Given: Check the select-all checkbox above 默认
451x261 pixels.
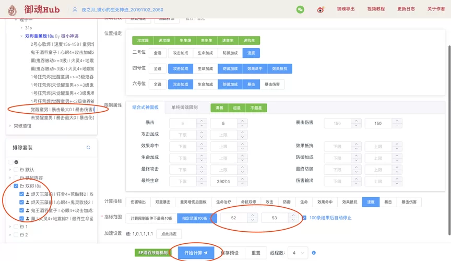Looking at the screenshot, I should 11,162.
